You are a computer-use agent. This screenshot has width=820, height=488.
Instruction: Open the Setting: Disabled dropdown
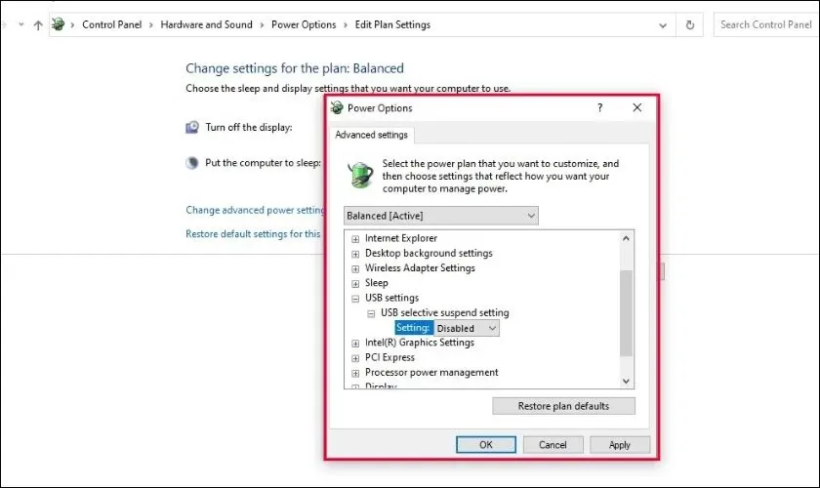tap(467, 328)
